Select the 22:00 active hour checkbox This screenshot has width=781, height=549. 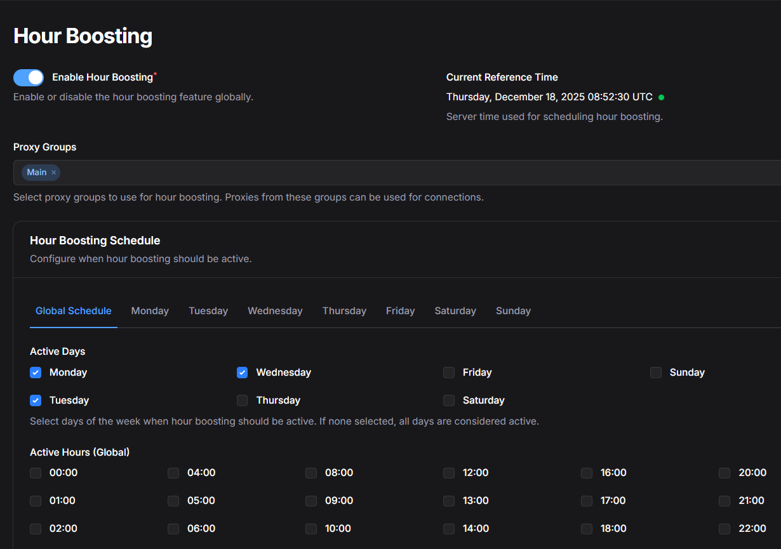(724, 529)
